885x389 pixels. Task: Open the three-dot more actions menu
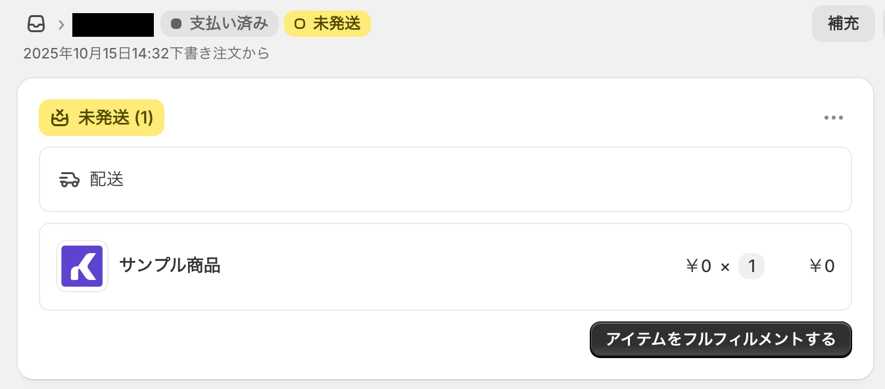coord(833,118)
